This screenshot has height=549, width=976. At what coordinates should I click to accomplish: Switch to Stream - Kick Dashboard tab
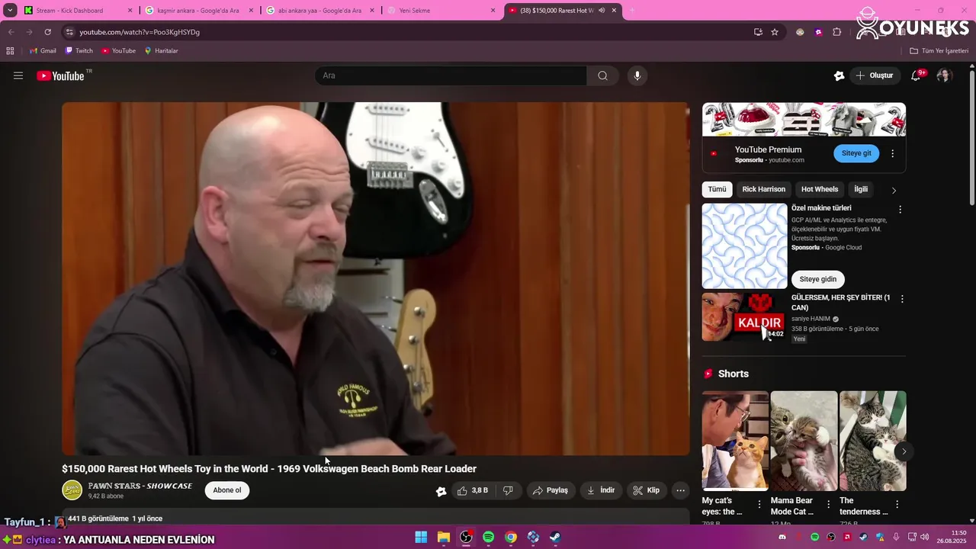(79, 11)
